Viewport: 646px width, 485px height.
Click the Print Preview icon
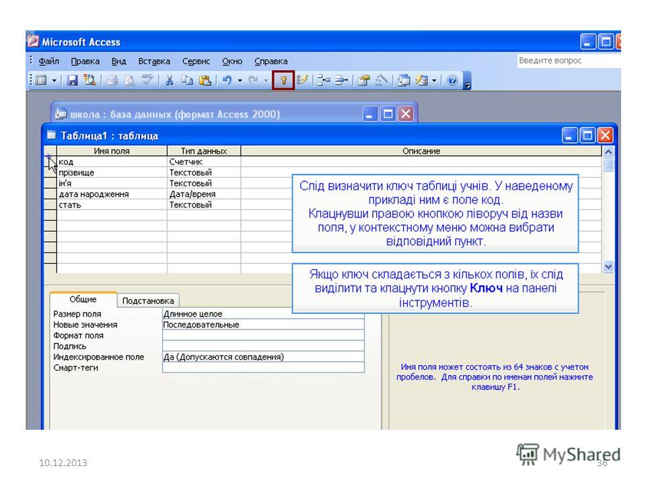coord(129,80)
